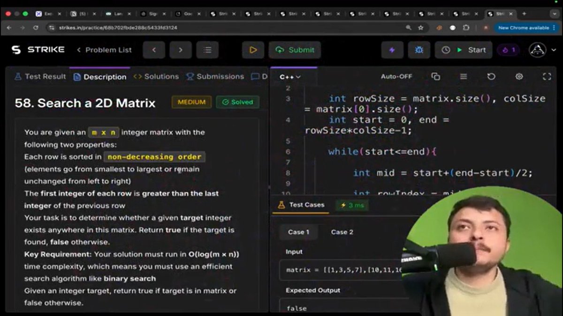Open the Case 2 test tab
This screenshot has height=316, width=563.
(x=342, y=232)
